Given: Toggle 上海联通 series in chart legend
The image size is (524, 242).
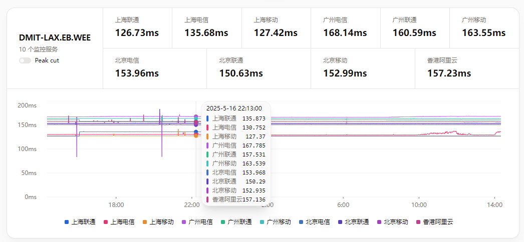Looking at the screenshot, I should (x=80, y=221).
